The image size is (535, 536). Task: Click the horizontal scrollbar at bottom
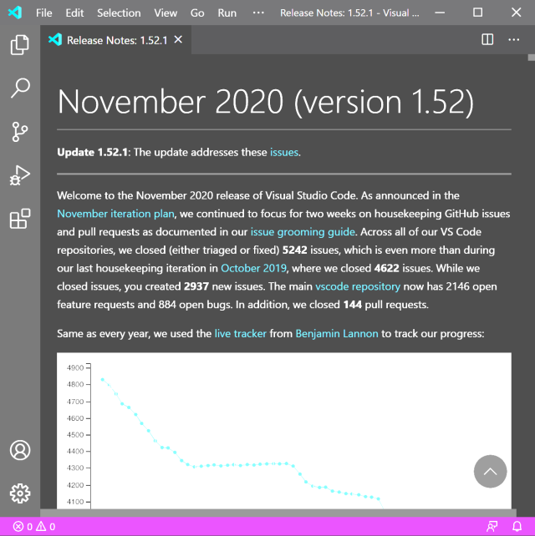pos(278,513)
